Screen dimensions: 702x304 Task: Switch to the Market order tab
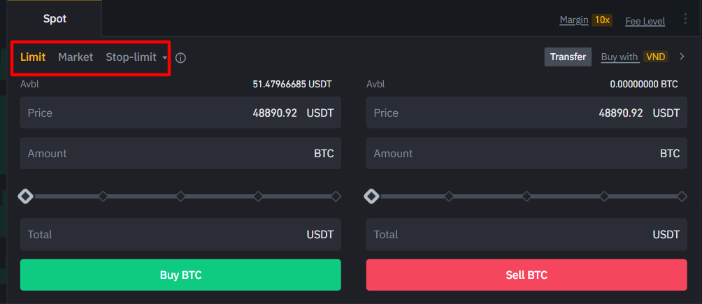76,57
